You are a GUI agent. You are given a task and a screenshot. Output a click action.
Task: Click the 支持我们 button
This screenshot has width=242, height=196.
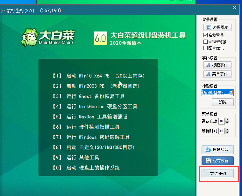click(218, 174)
